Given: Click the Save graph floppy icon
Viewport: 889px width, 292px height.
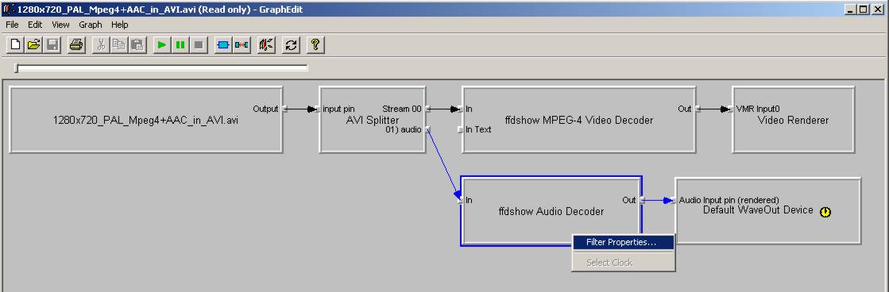Looking at the screenshot, I should click(52, 44).
